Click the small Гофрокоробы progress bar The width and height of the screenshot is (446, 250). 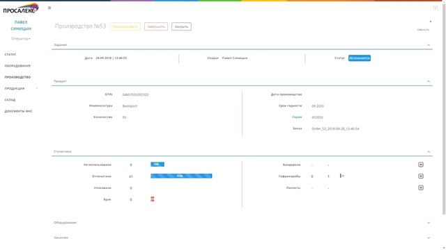click(x=342, y=176)
